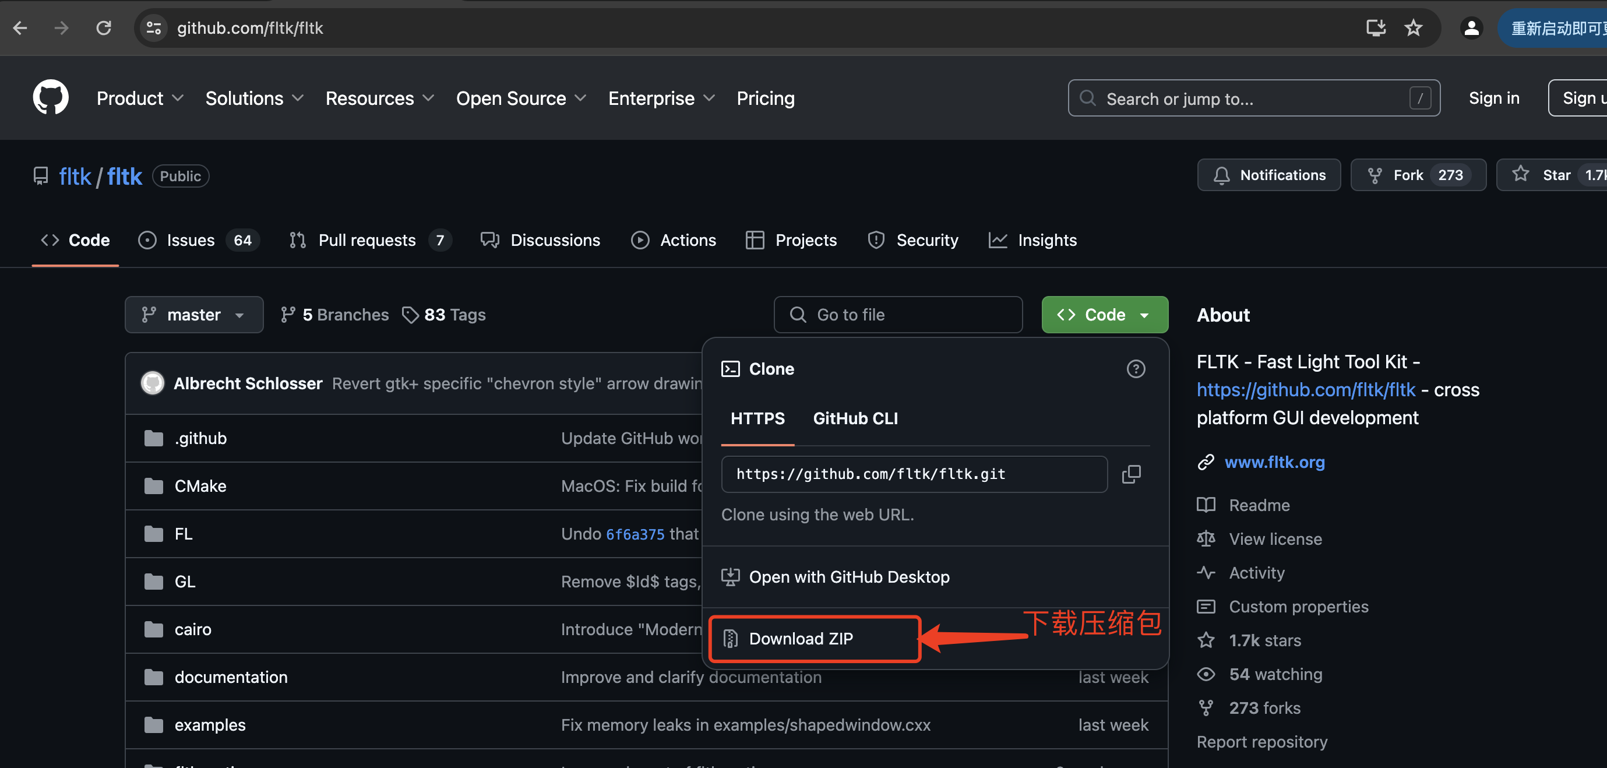
Task: Select the clone URL text field
Action: tap(914, 474)
